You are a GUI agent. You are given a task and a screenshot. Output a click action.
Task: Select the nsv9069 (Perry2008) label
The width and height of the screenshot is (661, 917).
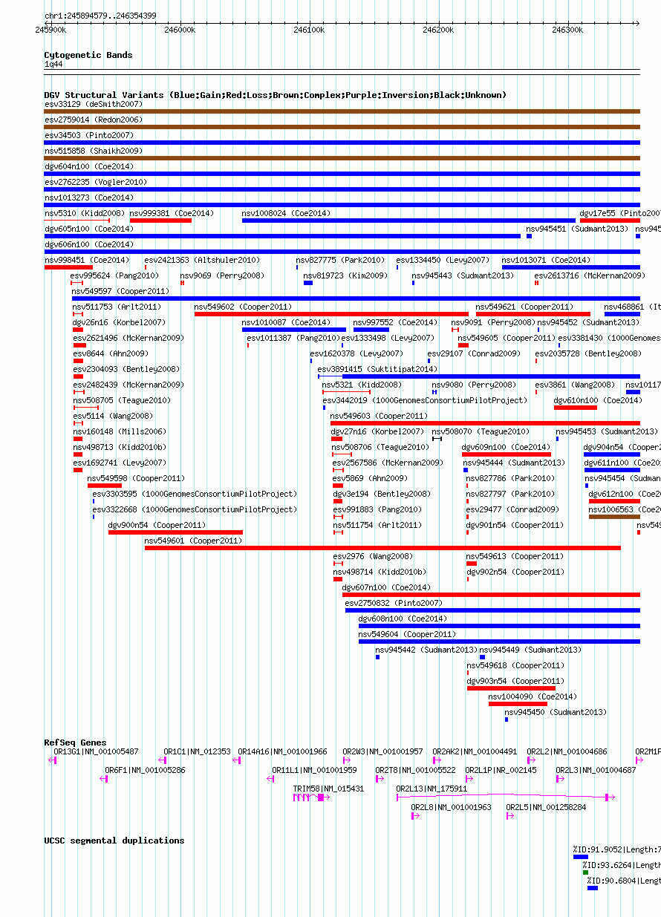tap(221, 275)
